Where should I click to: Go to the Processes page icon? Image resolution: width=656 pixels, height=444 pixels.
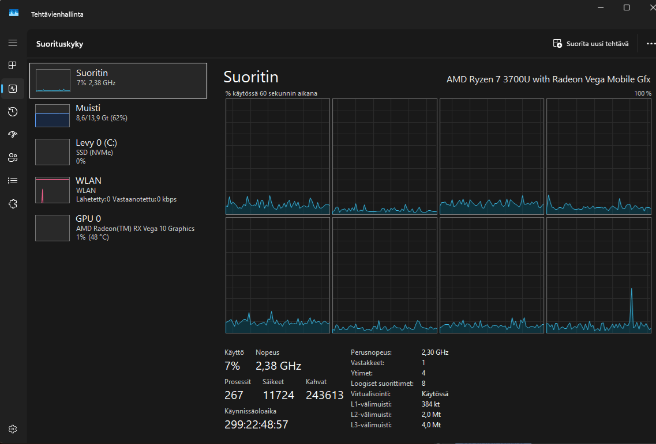click(x=13, y=66)
